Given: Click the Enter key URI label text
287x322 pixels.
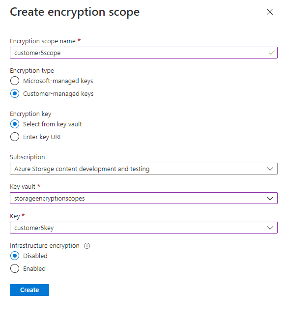Looking at the screenshot, I should pos(42,137).
